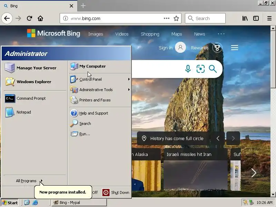Image resolution: width=276 pixels, height=207 pixels.
Task: Open Bing Rewards link
Action: coord(200,48)
